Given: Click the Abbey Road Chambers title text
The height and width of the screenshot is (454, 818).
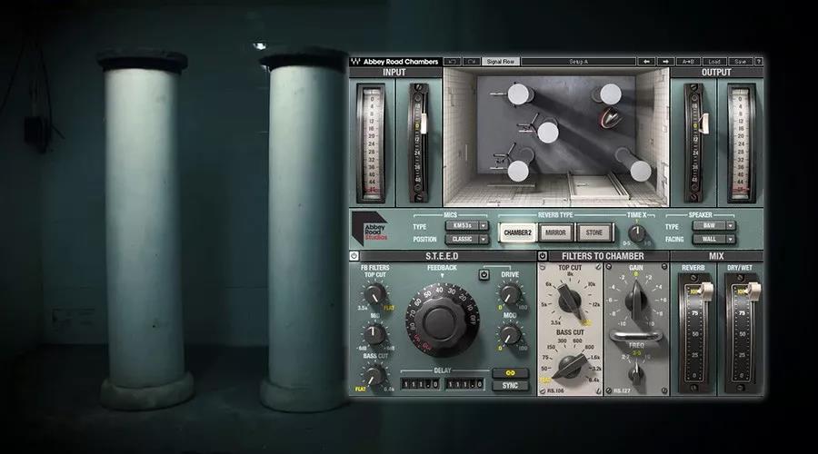Looking at the screenshot, I should coord(401,62).
